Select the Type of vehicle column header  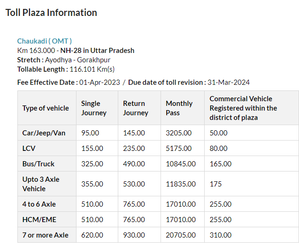pos(46,108)
